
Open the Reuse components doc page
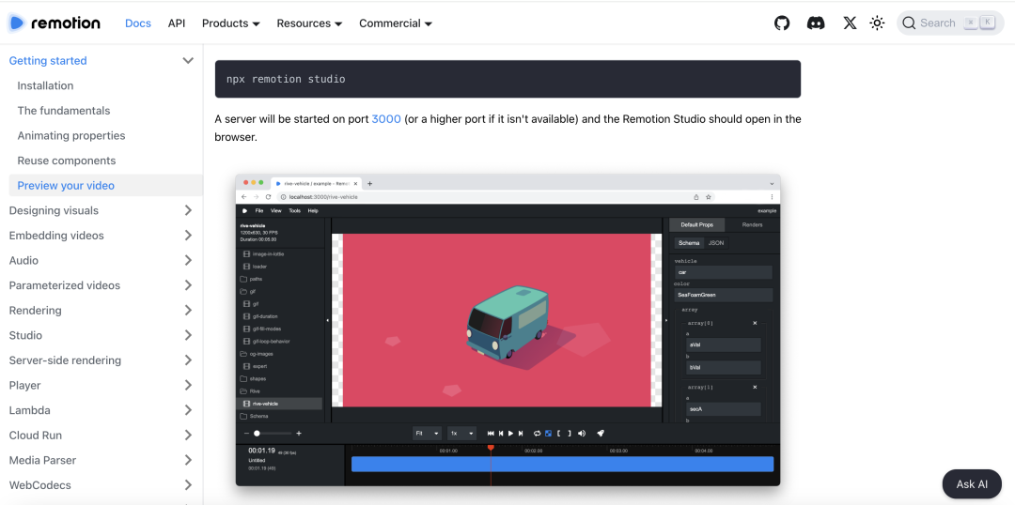pyautogui.click(x=67, y=161)
